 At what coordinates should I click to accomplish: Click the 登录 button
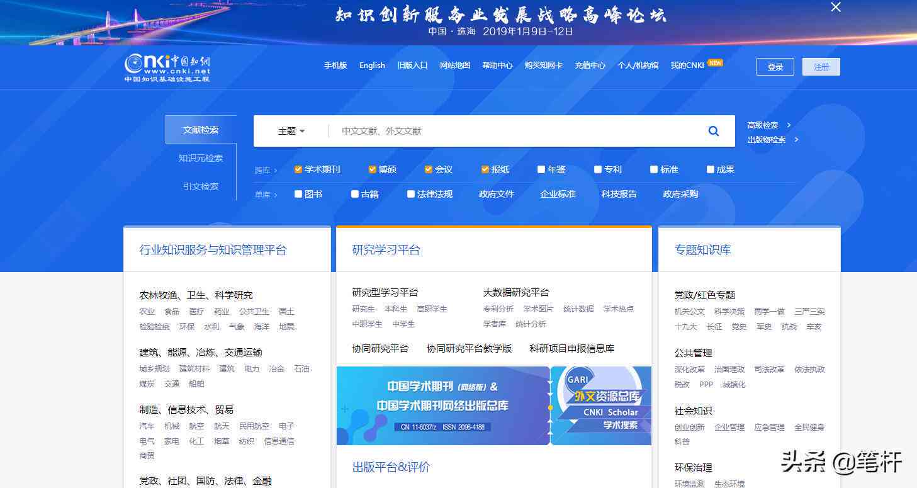pyautogui.click(x=775, y=67)
